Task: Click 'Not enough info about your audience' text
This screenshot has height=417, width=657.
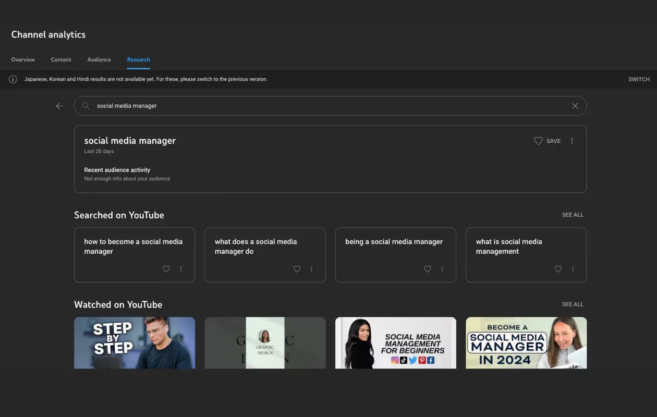Action: (x=127, y=179)
